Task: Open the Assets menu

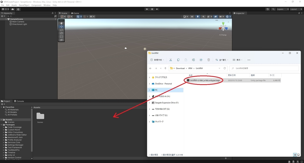Action: [14, 5]
